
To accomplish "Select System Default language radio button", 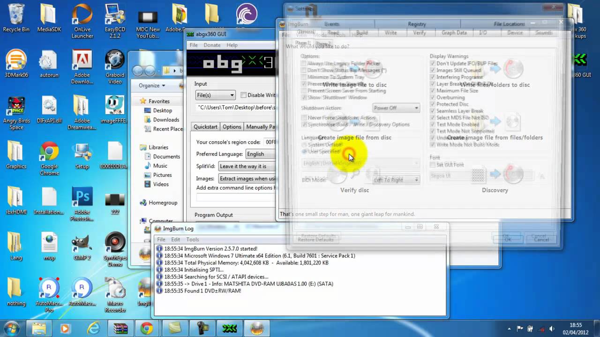I will (305, 145).
